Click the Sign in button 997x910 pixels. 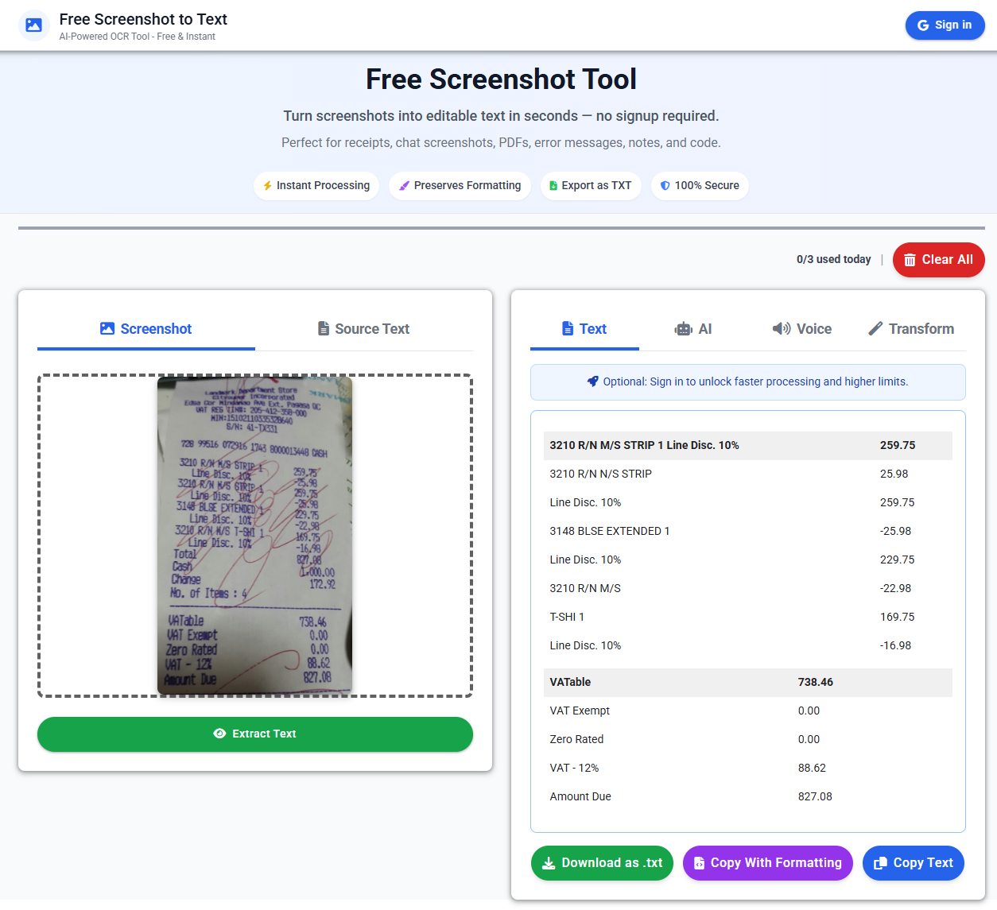[x=945, y=25]
